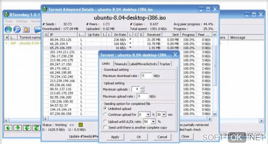This screenshot has height=144, width=268.
Task: Click the blue folder icon in BTorenkey toolbar
Action: point(37,30)
